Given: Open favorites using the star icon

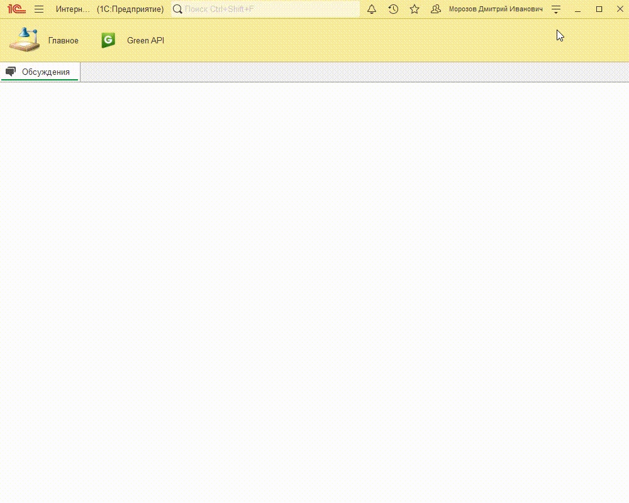Looking at the screenshot, I should click(x=415, y=9).
